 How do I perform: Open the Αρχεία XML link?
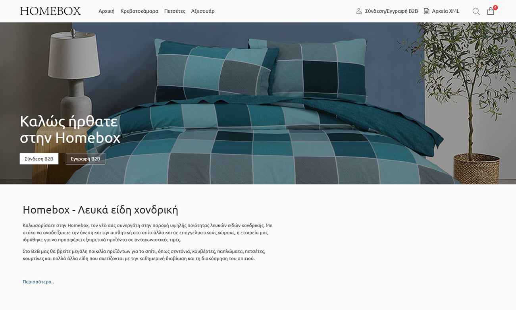(x=445, y=11)
